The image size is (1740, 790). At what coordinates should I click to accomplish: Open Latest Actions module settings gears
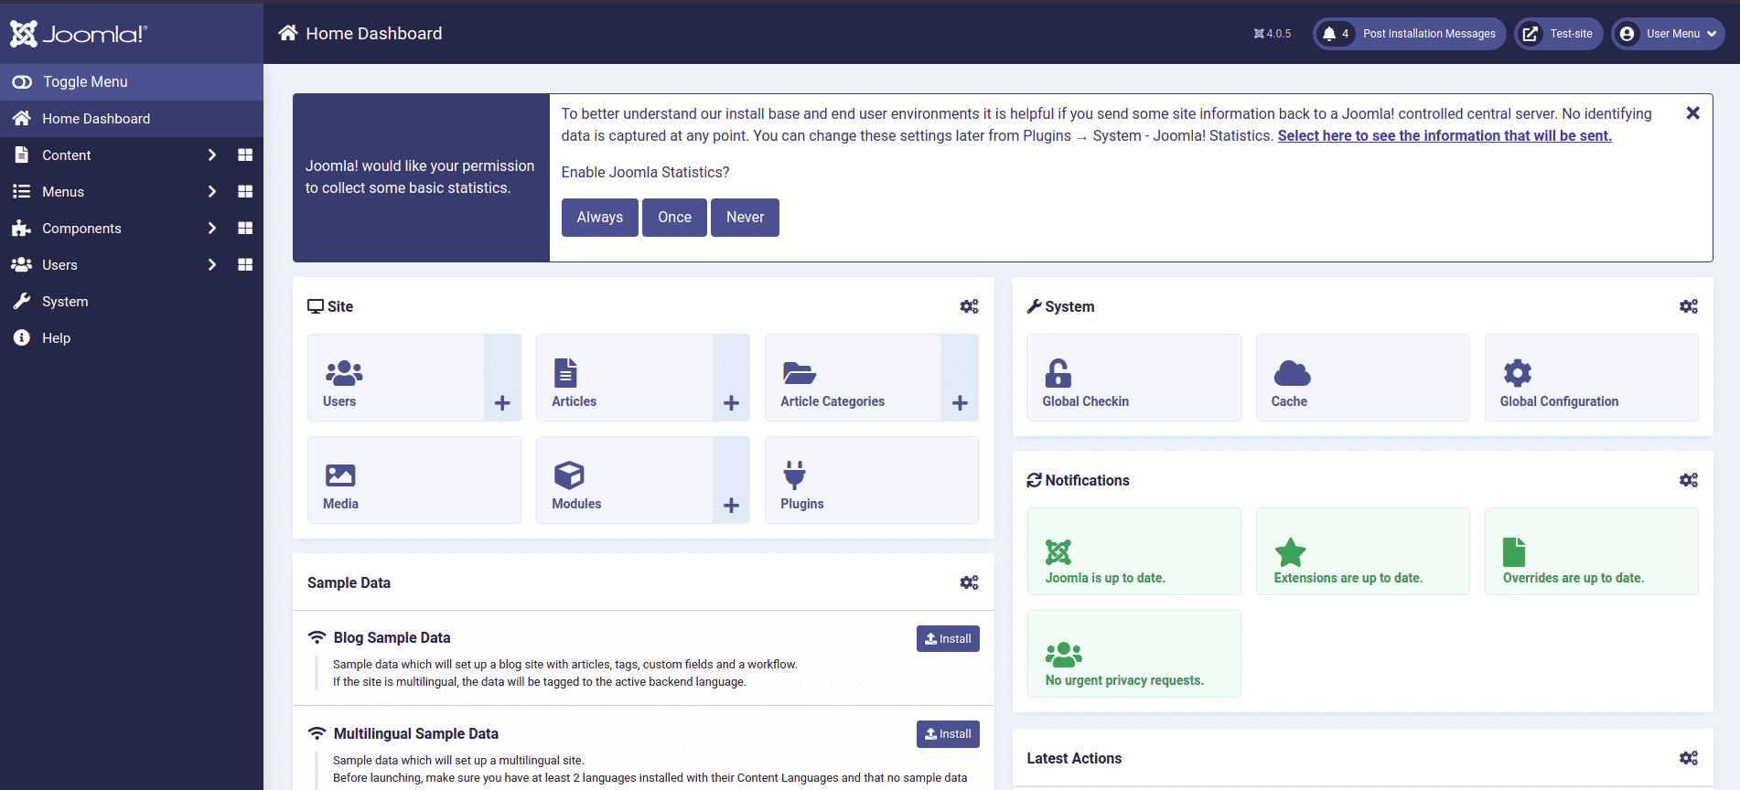(1689, 758)
